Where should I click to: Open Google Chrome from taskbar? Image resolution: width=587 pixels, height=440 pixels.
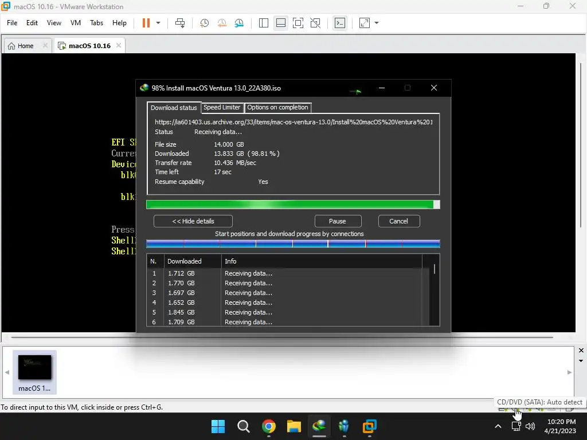pyautogui.click(x=268, y=426)
